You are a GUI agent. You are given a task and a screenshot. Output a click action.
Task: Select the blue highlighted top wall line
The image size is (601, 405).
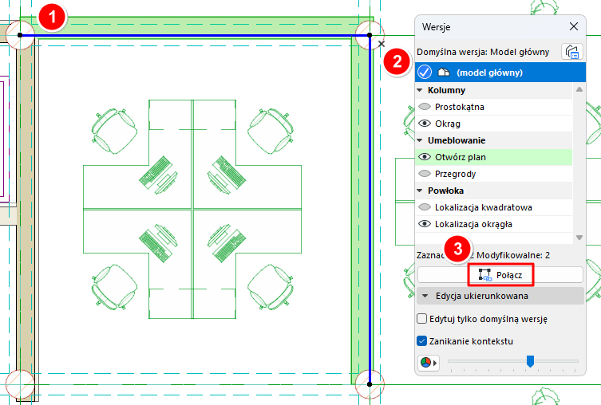[195, 35]
